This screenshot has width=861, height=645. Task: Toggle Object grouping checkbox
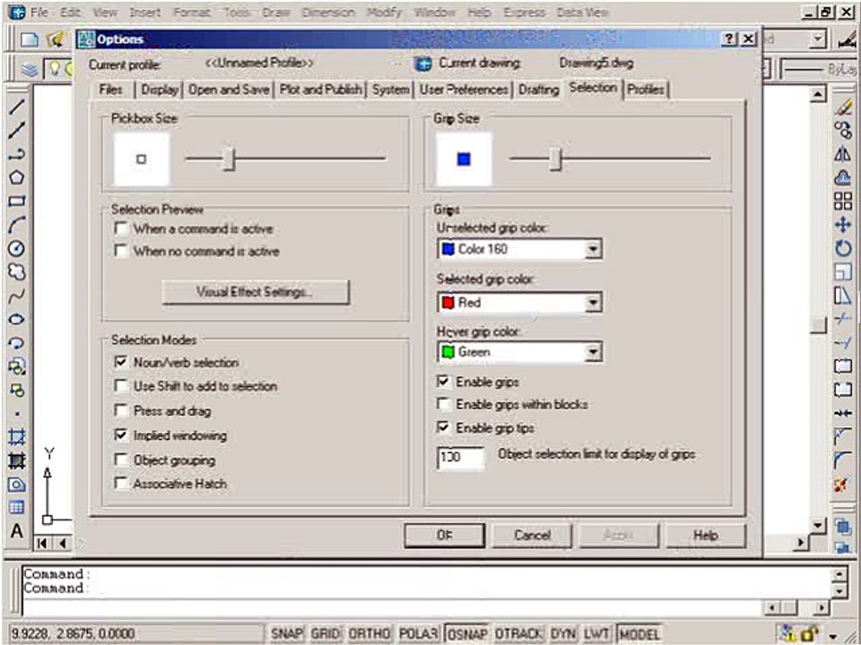(121, 460)
